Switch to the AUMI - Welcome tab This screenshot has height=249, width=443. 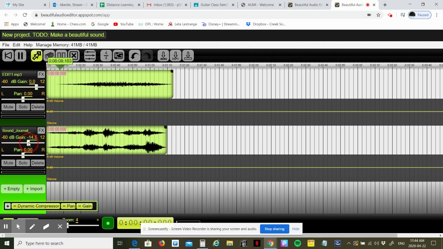pyautogui.click(x=261, y=5)
